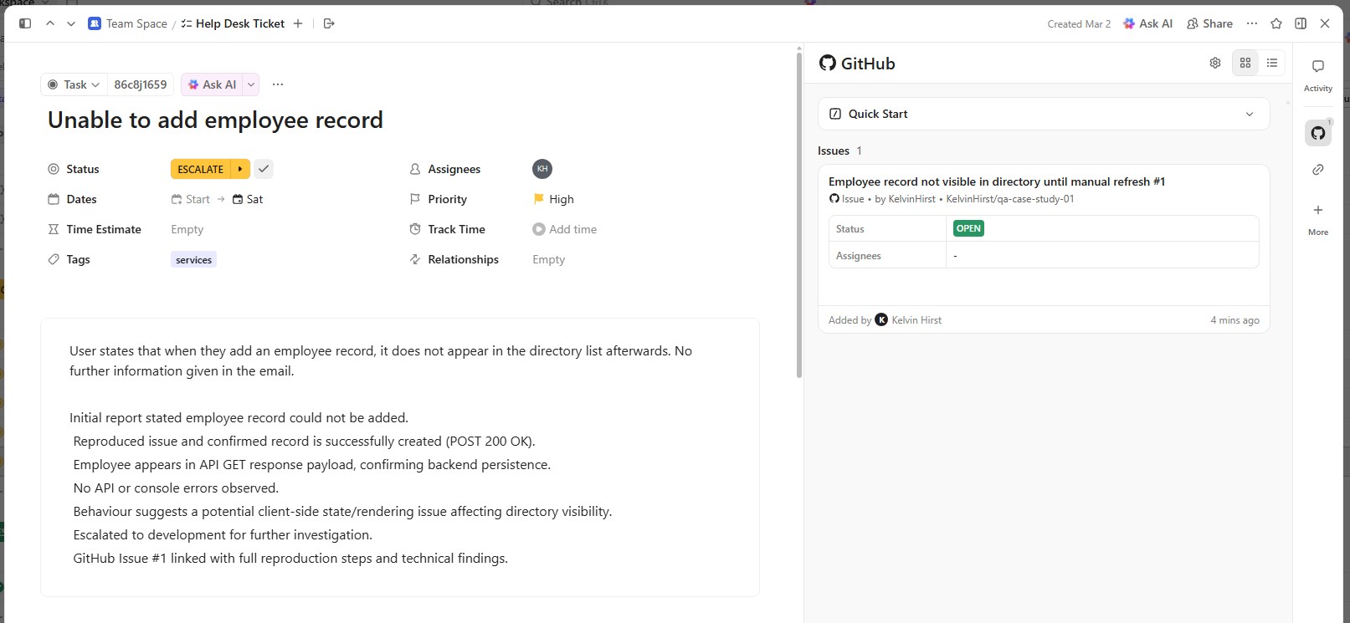Open Ask AI in the top bar

pos(1147,23)
